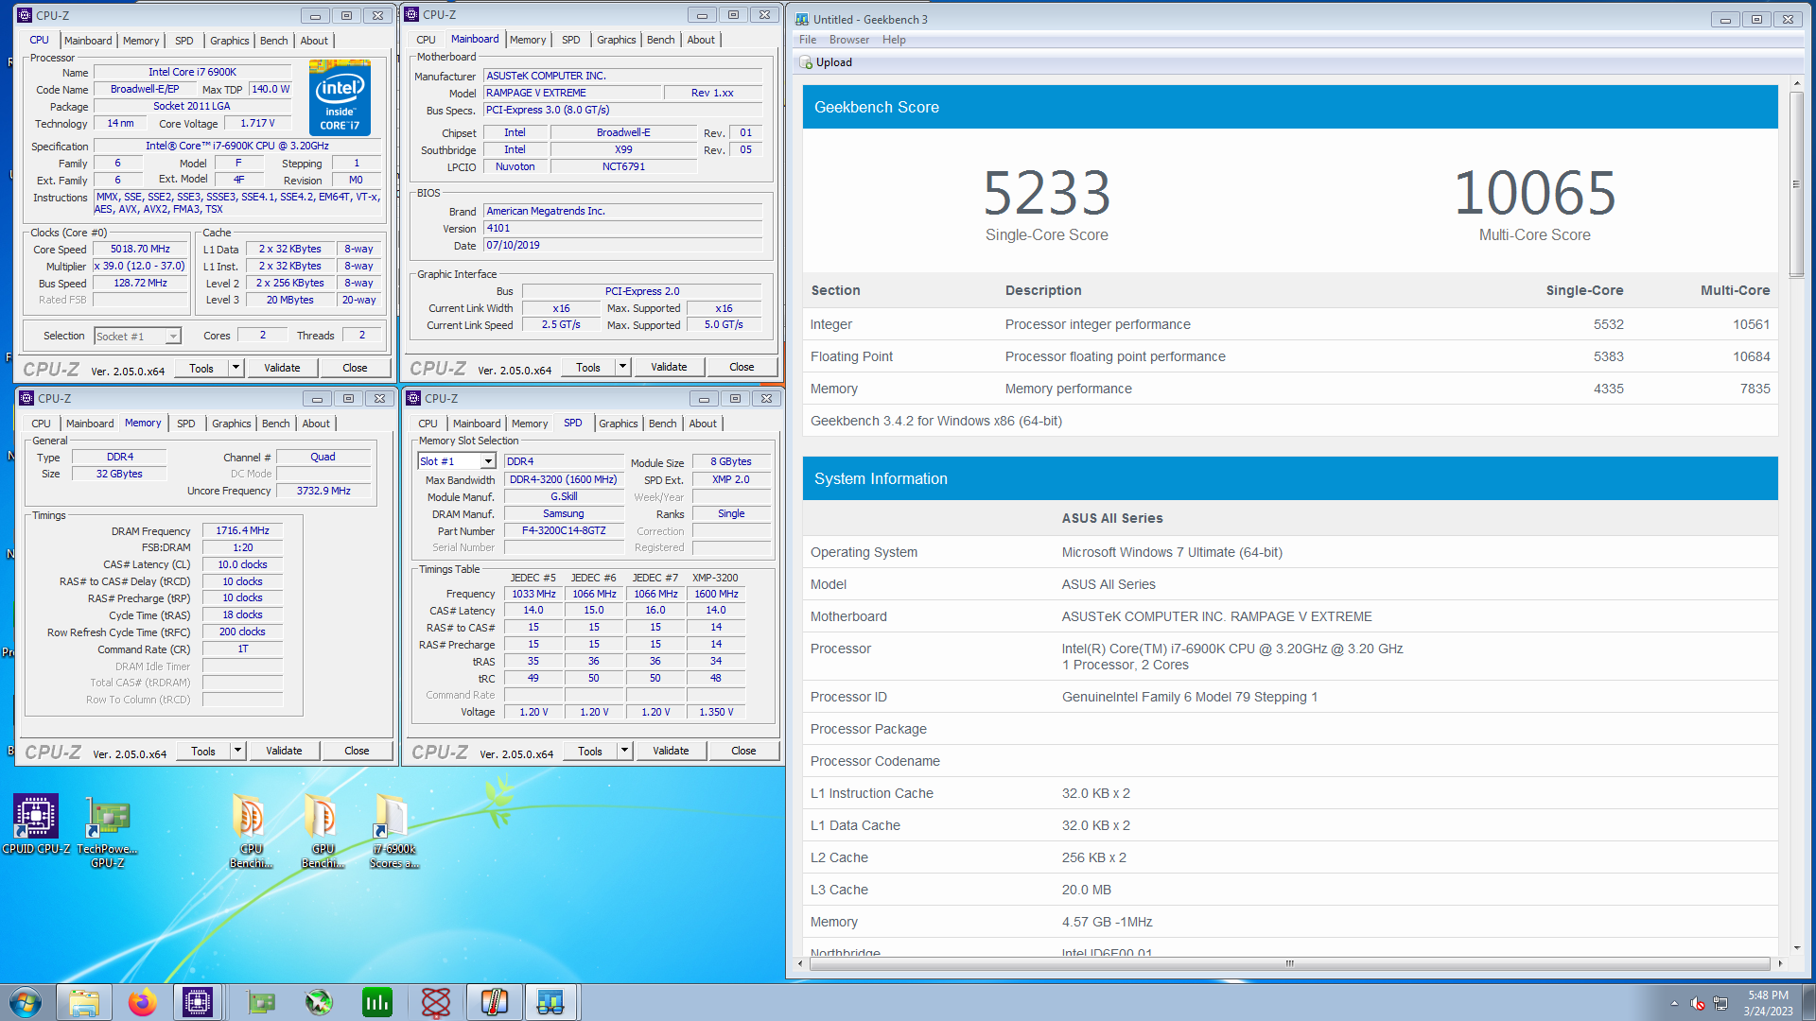The image size is (1816, 1021).
Task: Click Validate in the CPU-Z mainboard window
Action: pyautogui.click(x=669, y=367)
